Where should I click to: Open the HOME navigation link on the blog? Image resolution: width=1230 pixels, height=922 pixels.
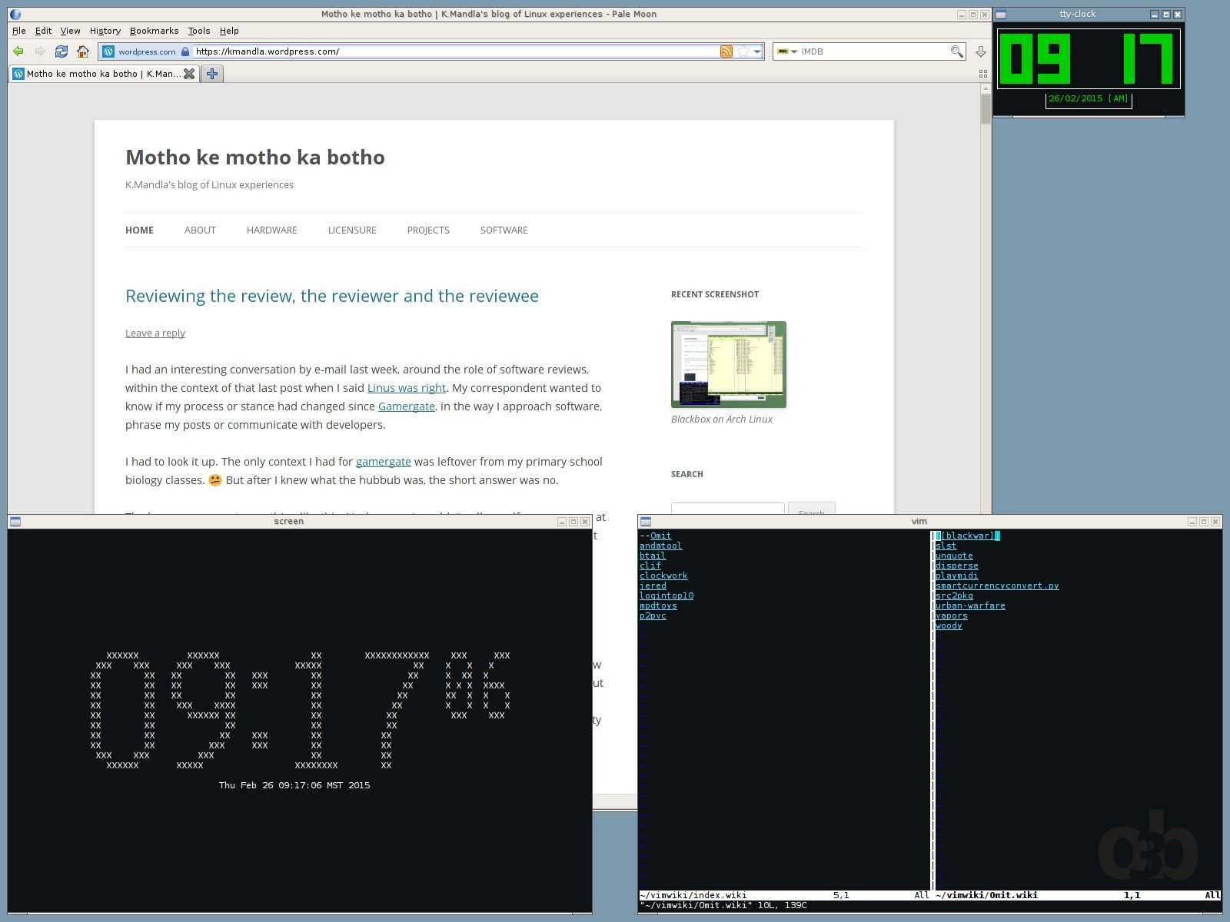(139, 230)
